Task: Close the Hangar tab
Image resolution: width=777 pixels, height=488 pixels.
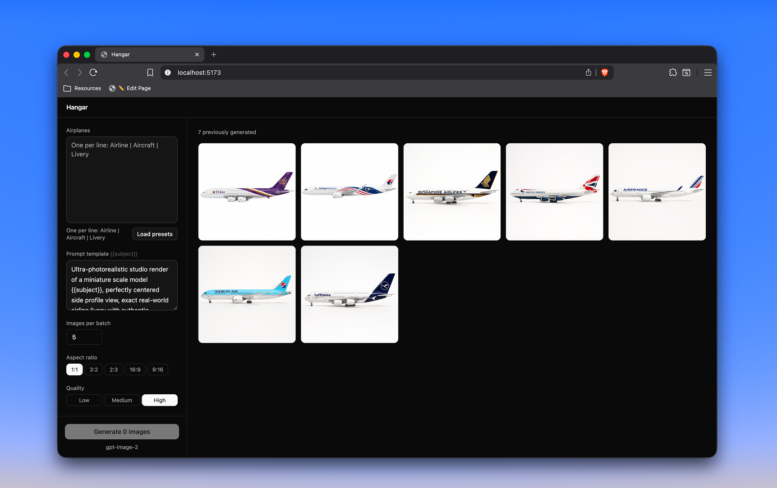Action: click(x=197, y=55)
